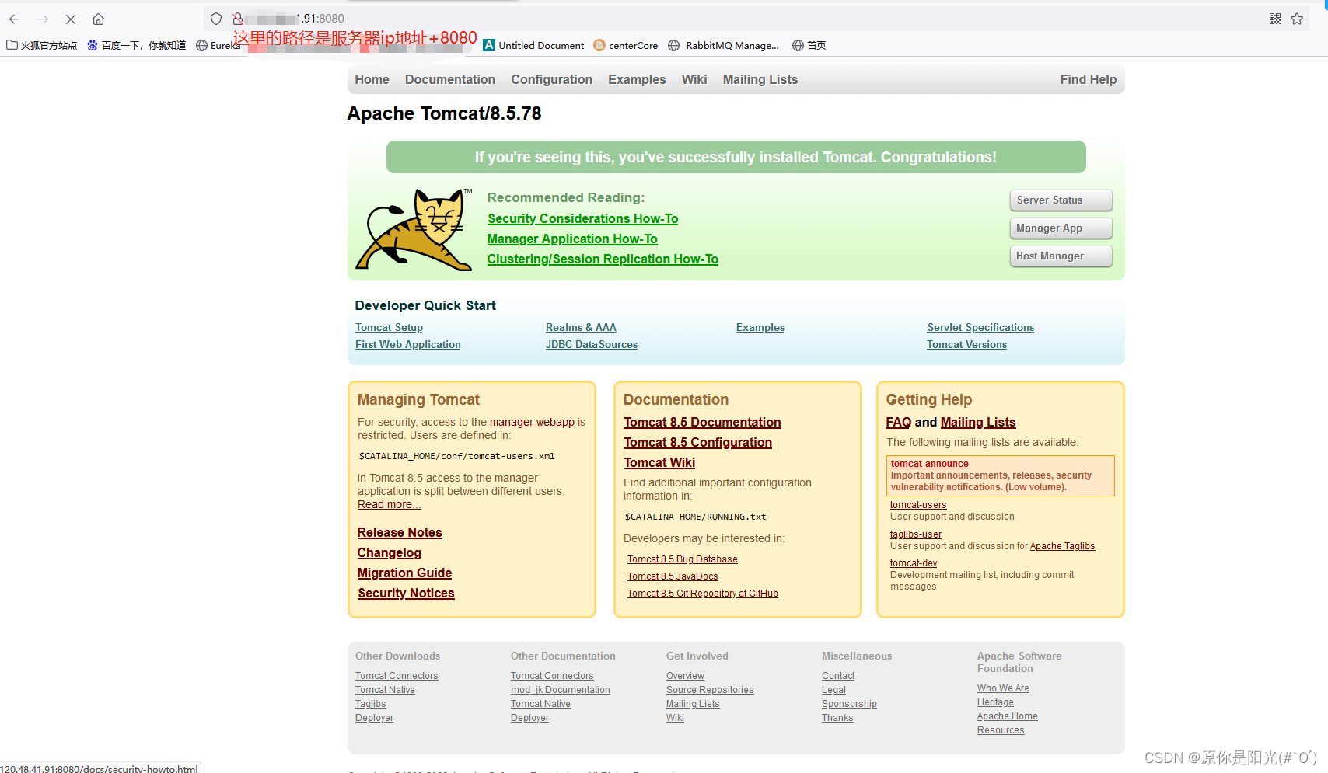Screen dimensions: 1328x773
Task: Open the Mailing Lists nav item
Action: pos(760,79)
